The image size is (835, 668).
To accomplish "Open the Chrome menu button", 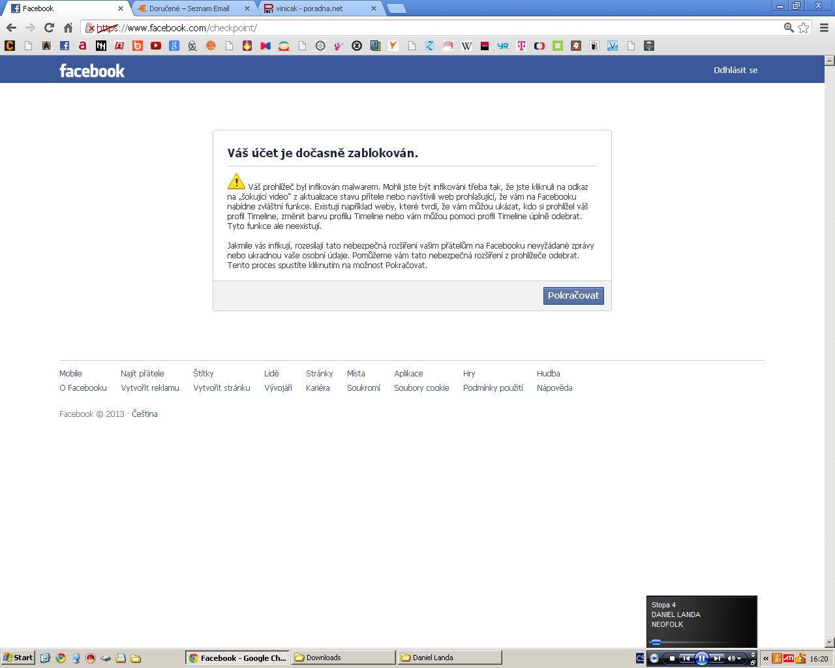I will tap(824, 27).
